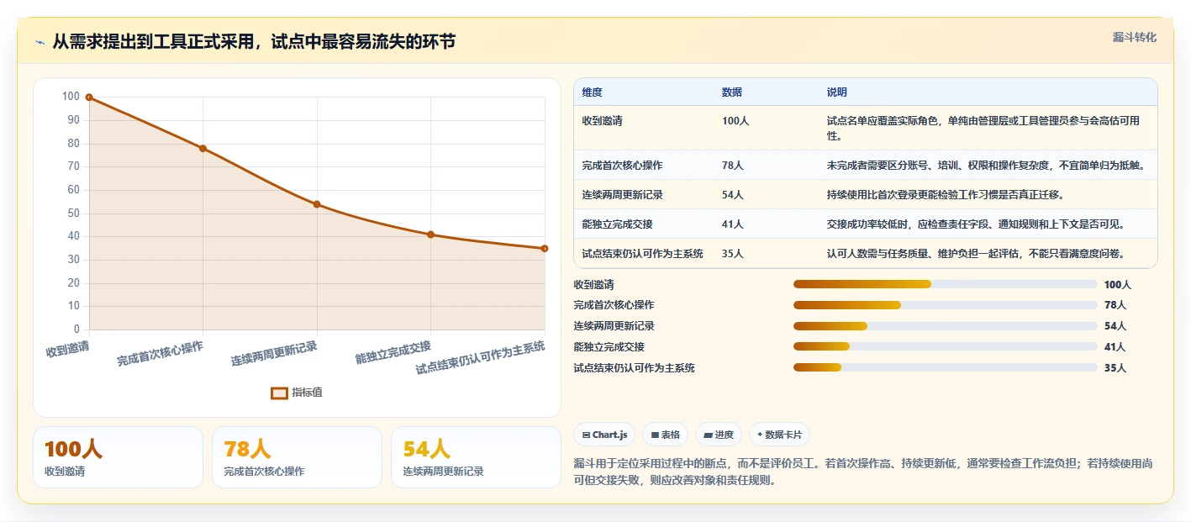Click x-axis label 能独立完成交接
Viewport: 1191px width, 522px height.
point(393,352)
